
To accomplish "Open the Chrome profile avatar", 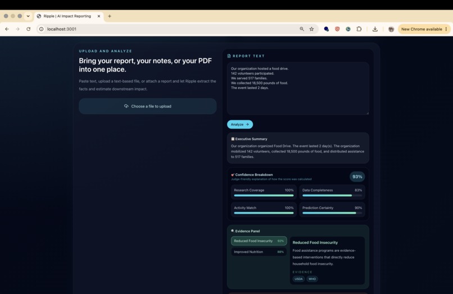I will (391, 29).
